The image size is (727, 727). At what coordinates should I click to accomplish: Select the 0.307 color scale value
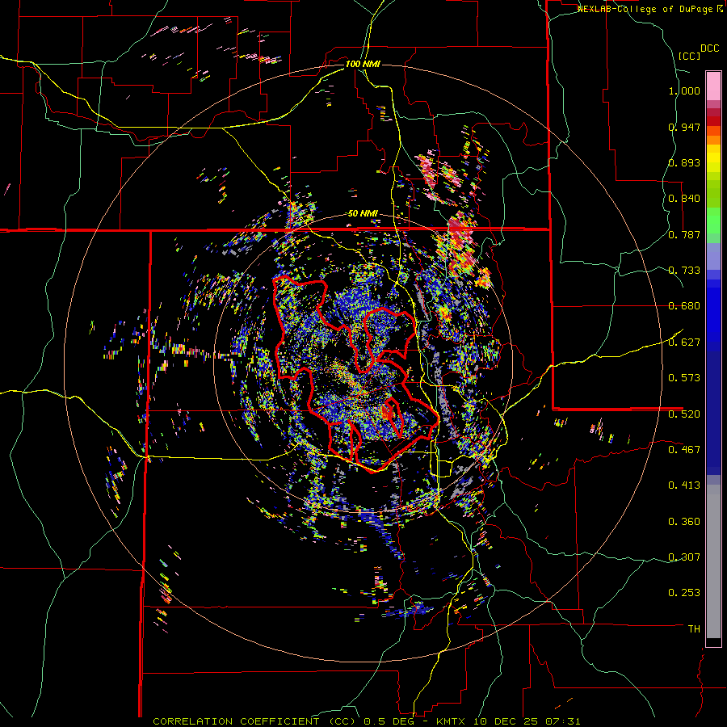[x=684, y=557]
